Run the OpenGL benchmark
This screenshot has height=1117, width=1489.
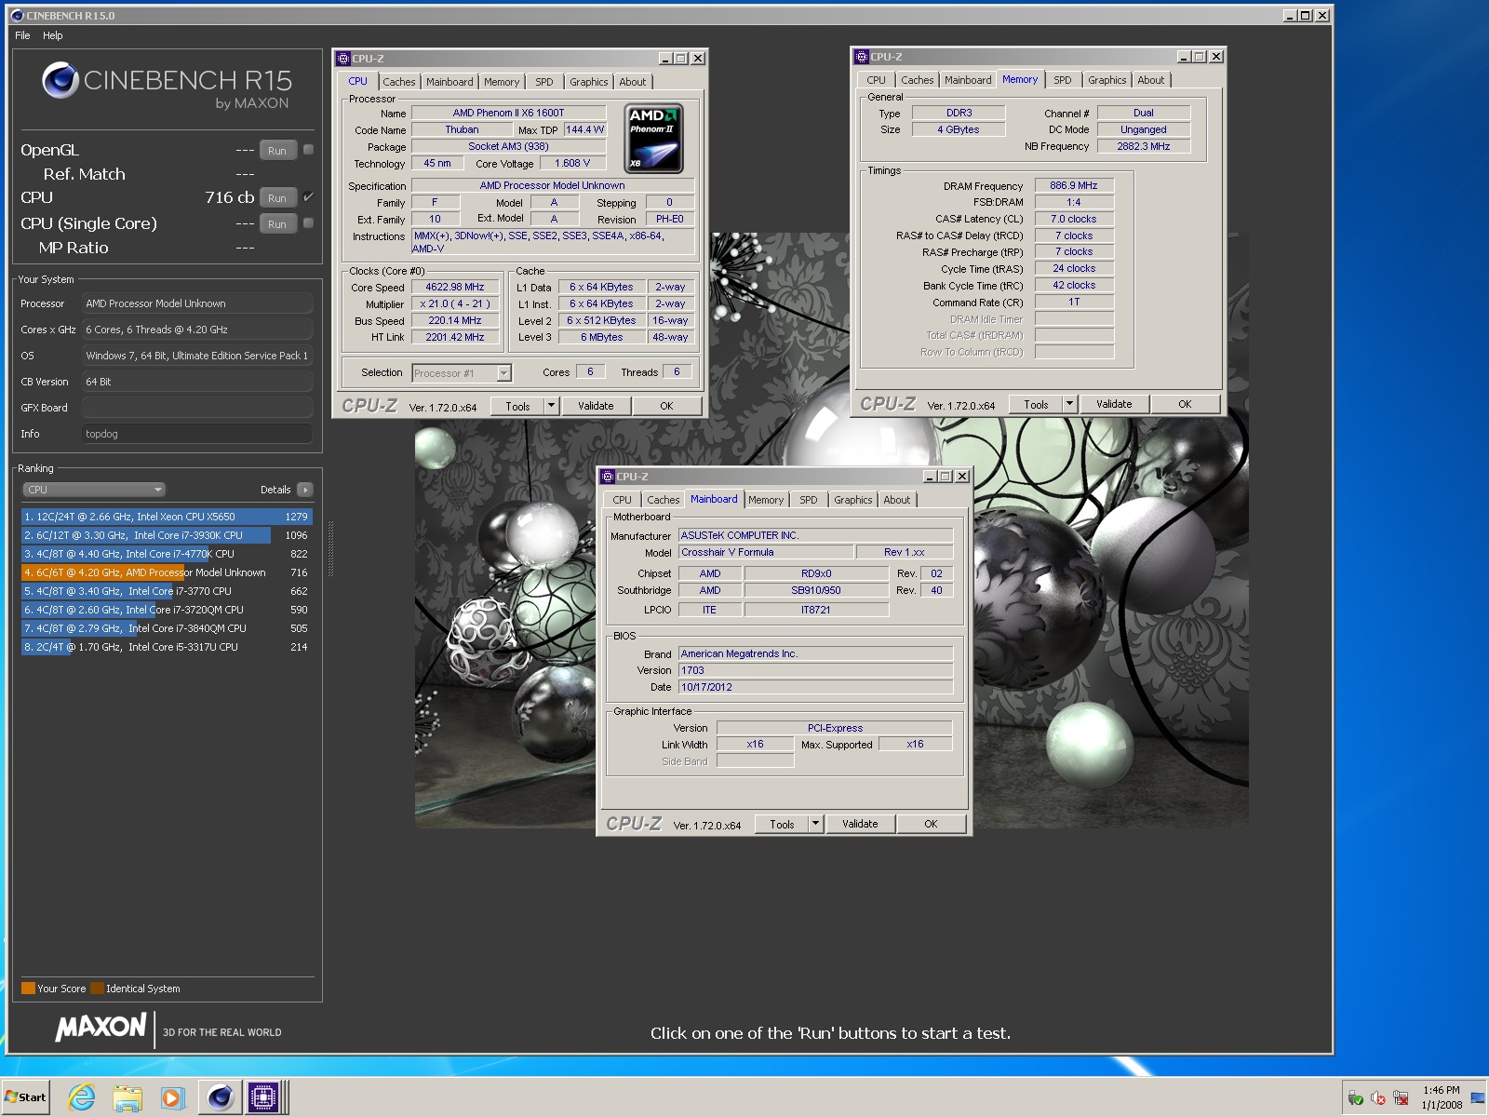277,150
